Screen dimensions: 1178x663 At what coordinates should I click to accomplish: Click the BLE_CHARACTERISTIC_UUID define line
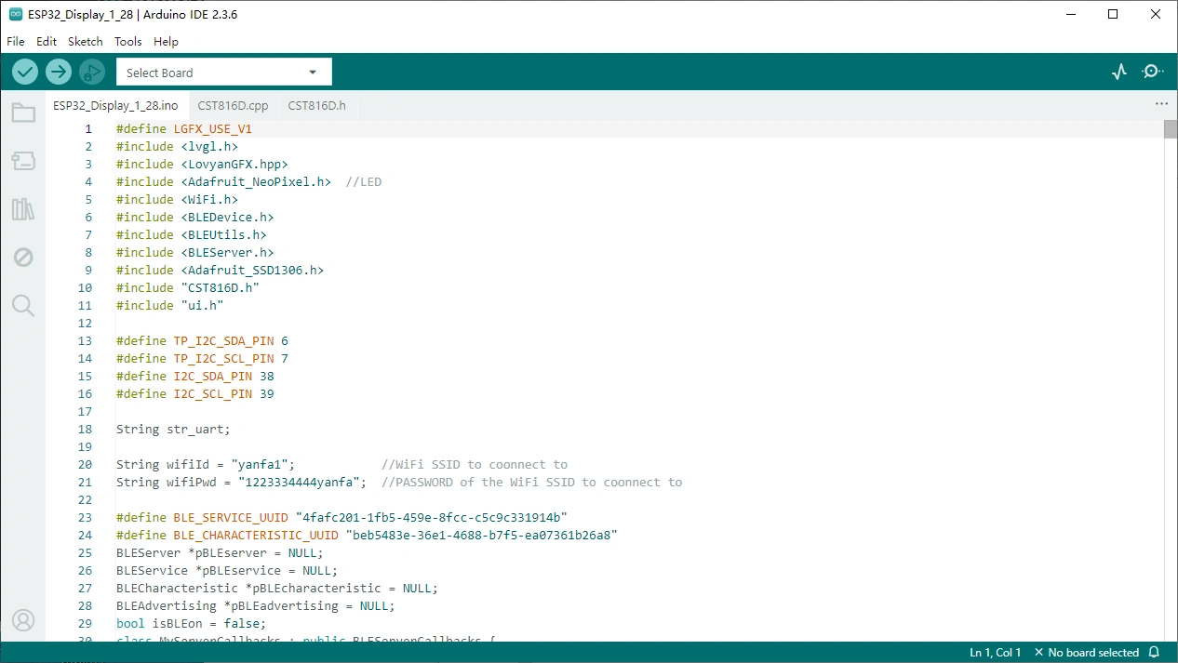(x=367, y=536)
